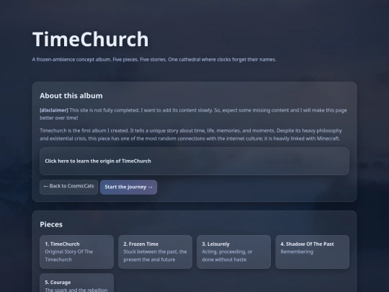Go back to CosmicCats
The width and height of the screenshot is (389, 292).
68,187
